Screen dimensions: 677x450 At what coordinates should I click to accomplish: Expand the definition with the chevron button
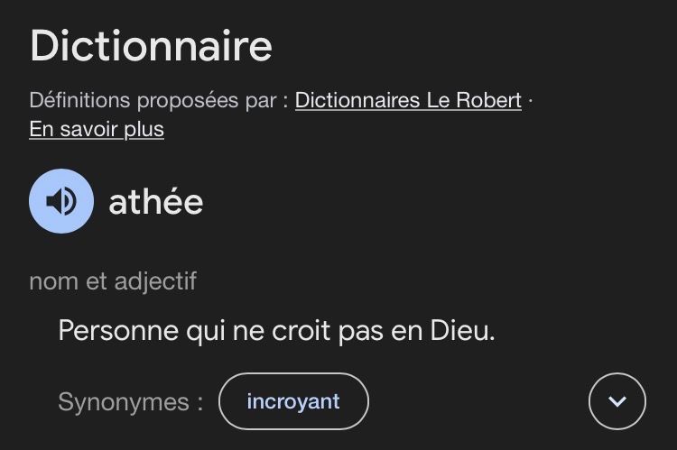tap(617, 401)
